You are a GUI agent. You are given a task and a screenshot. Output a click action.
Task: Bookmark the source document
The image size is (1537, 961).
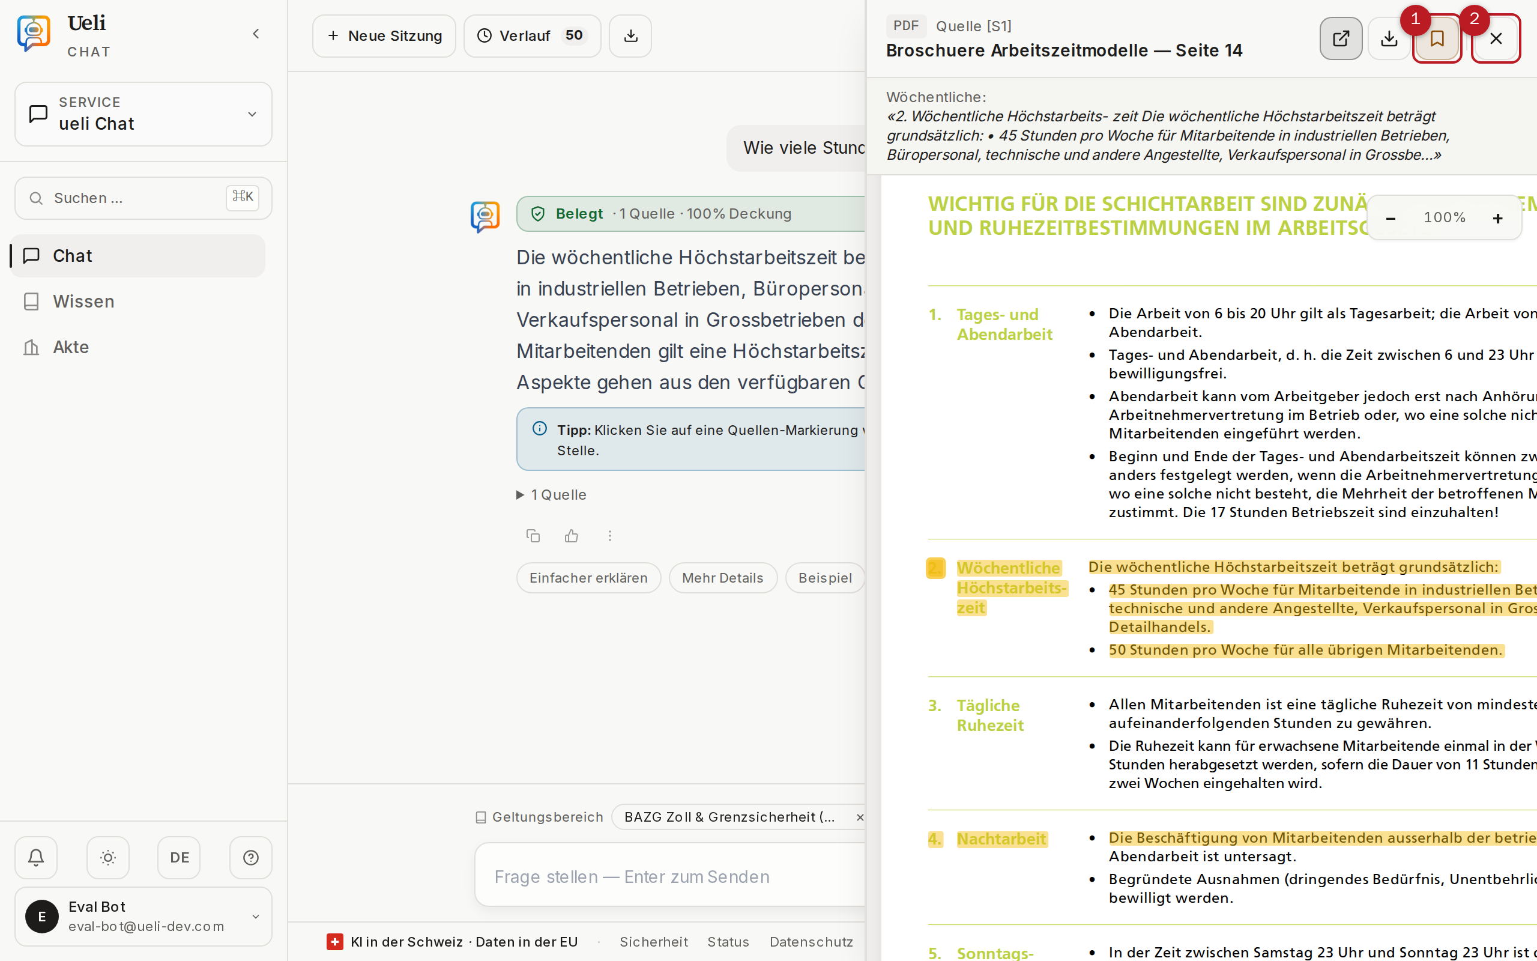point(1437,38)
